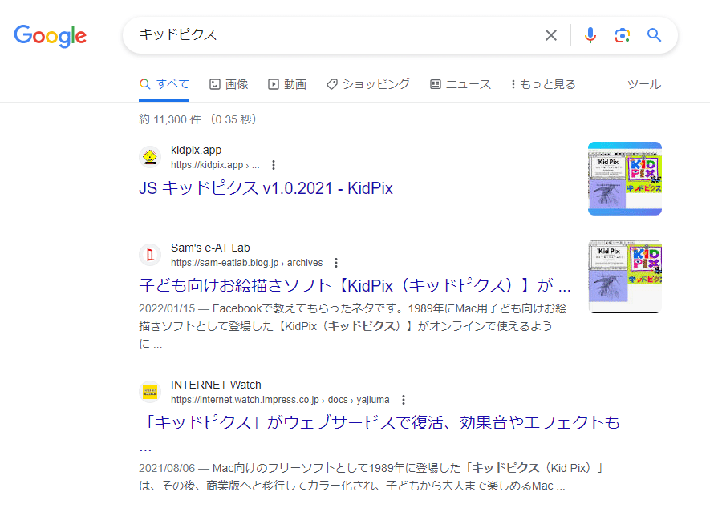710x508 pixels.
Task: Click the Google logo
Action: (50, 36)
